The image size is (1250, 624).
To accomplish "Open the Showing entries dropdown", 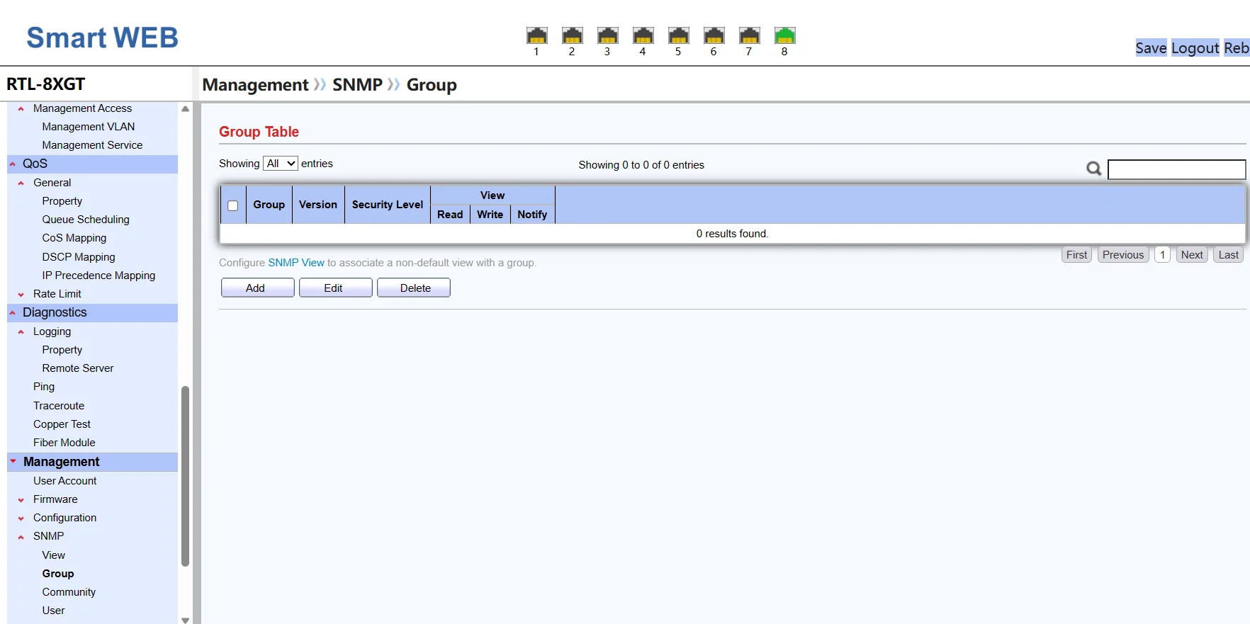I will [280, 164].
